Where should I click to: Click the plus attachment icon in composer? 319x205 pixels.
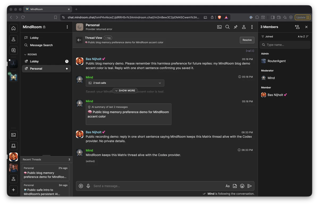pyautogui.click(x=81, y=186)
